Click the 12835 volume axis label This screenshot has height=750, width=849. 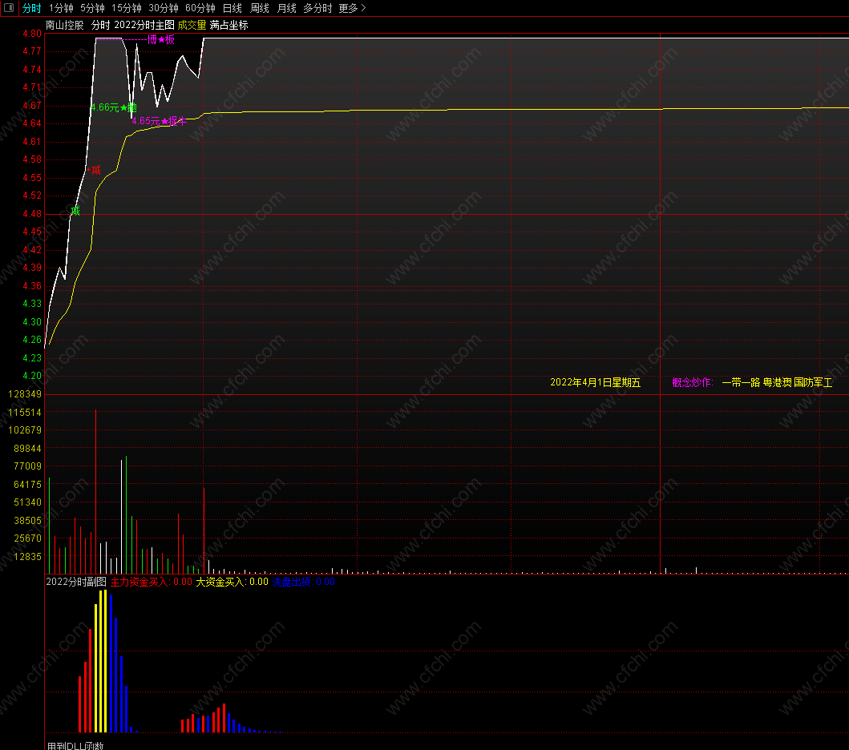point(27,557)
